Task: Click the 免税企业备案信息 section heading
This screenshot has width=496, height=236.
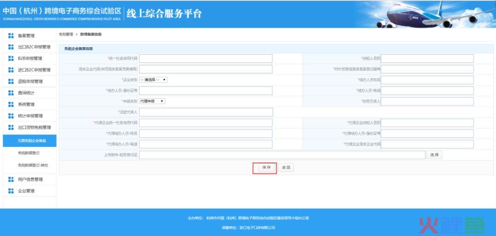Action: tap(79, 49)
